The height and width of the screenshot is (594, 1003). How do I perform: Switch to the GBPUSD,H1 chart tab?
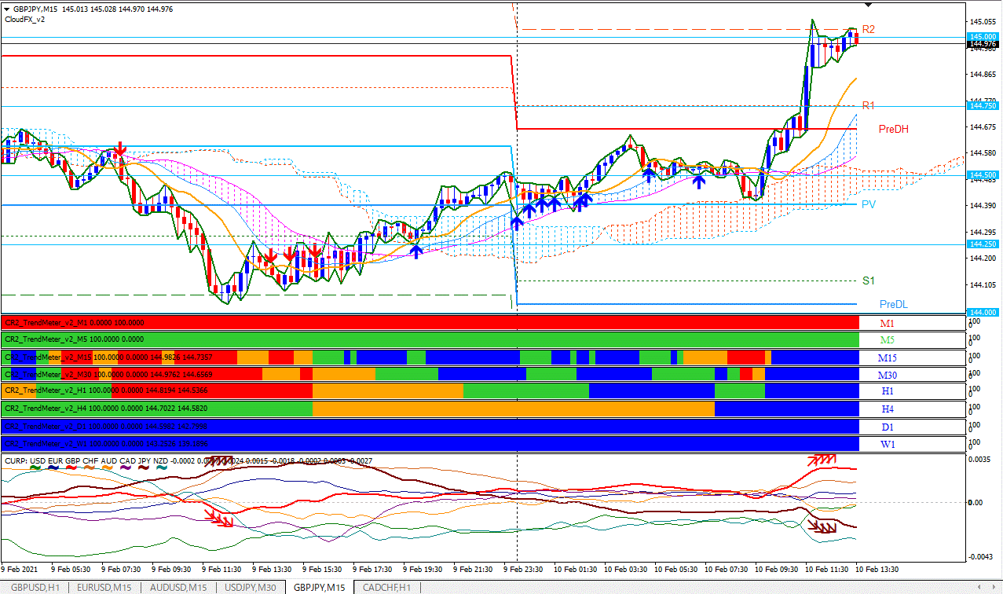coord(31,586)
